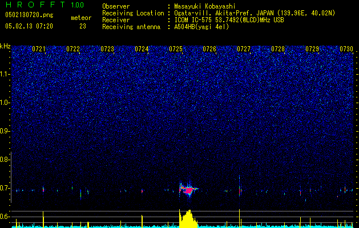The image size is (359, 228).
Task: Click the 0728 time marker
Action: [278, 49]
